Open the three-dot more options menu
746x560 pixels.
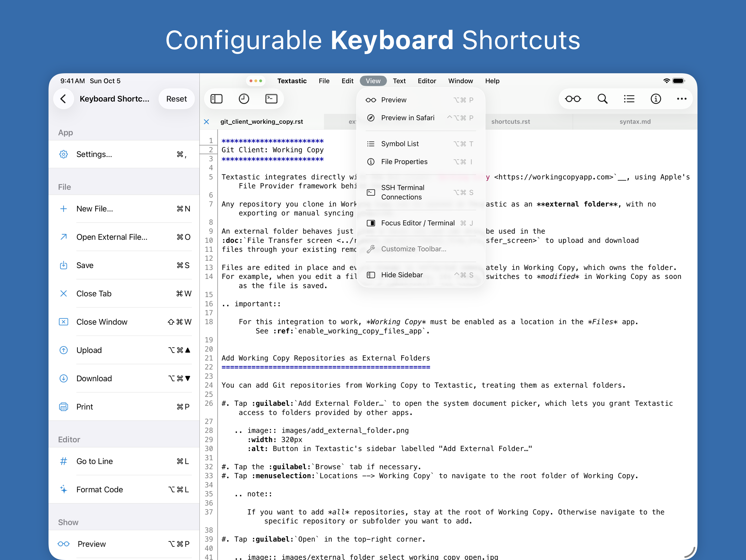(681, 99)
